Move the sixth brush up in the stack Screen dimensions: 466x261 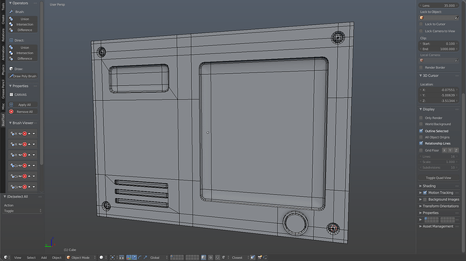(x=29, y=187)
